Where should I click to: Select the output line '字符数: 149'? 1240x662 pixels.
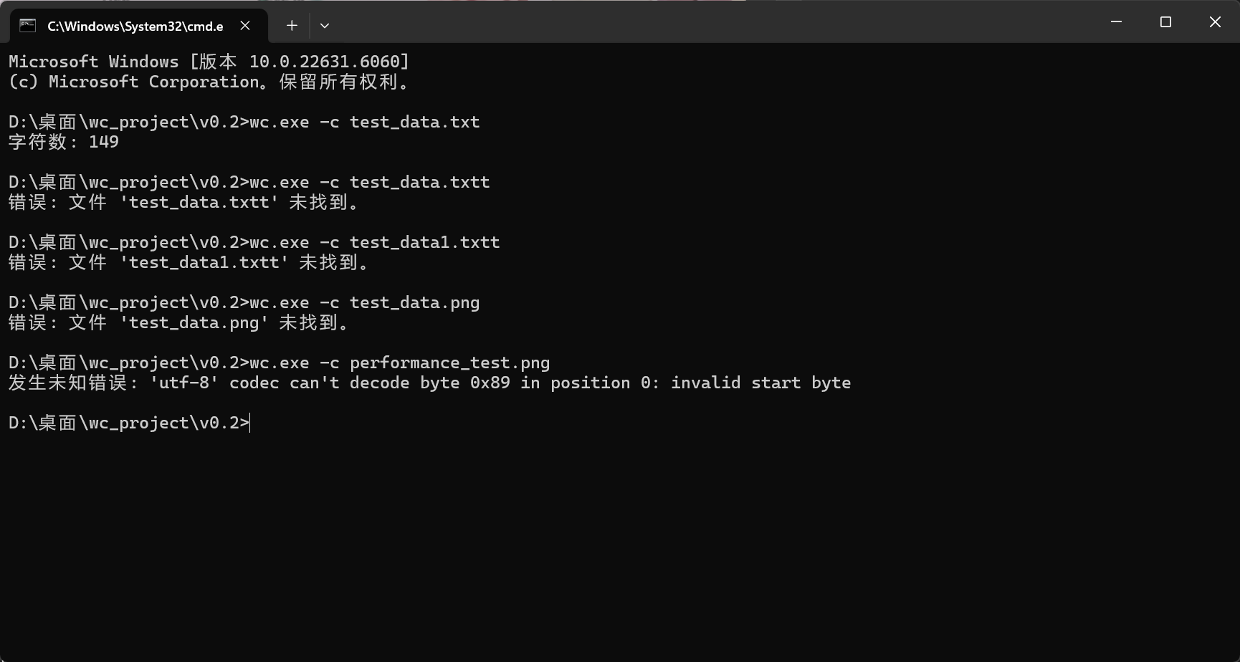pyautogui.click(x=62, y=142)
